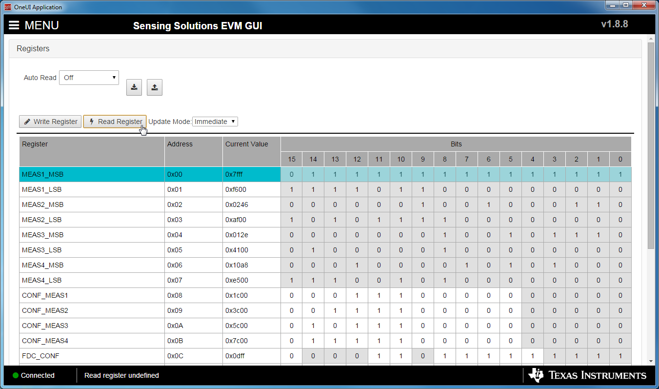Select the save registers to file icon
The width and height of the screenshot is (659, 389).
pyautogui.click(x=134, y=87)
